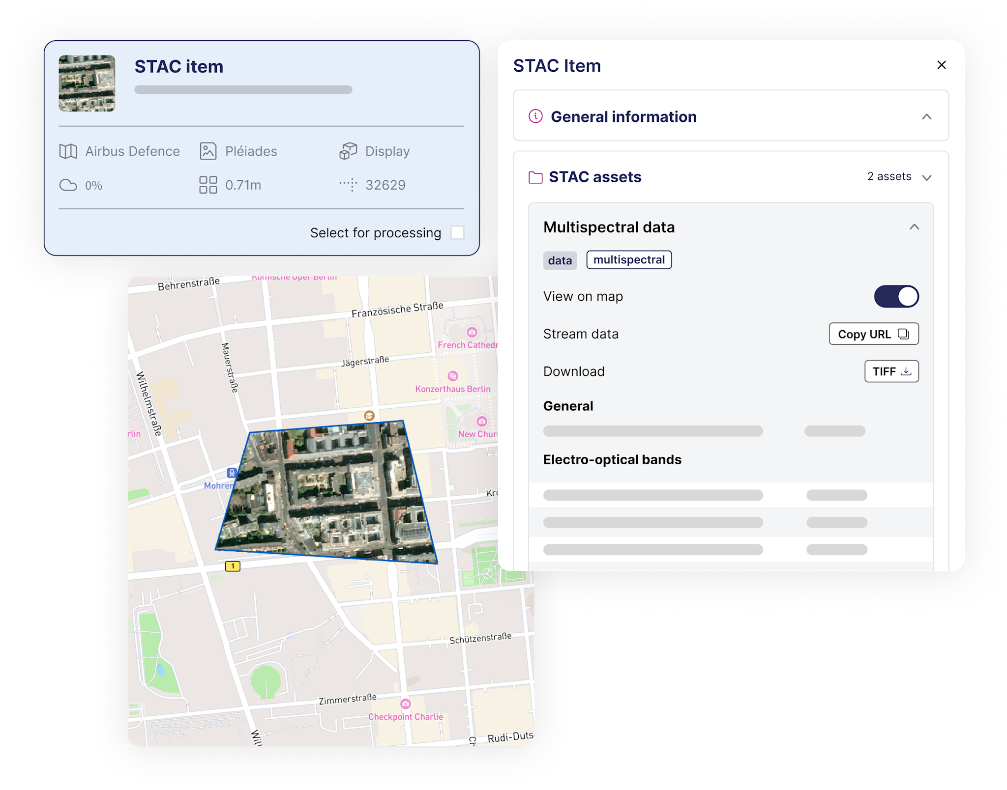Click the cloud cover icon
Screen dimensions: 1007x790
tap(68, 185)
